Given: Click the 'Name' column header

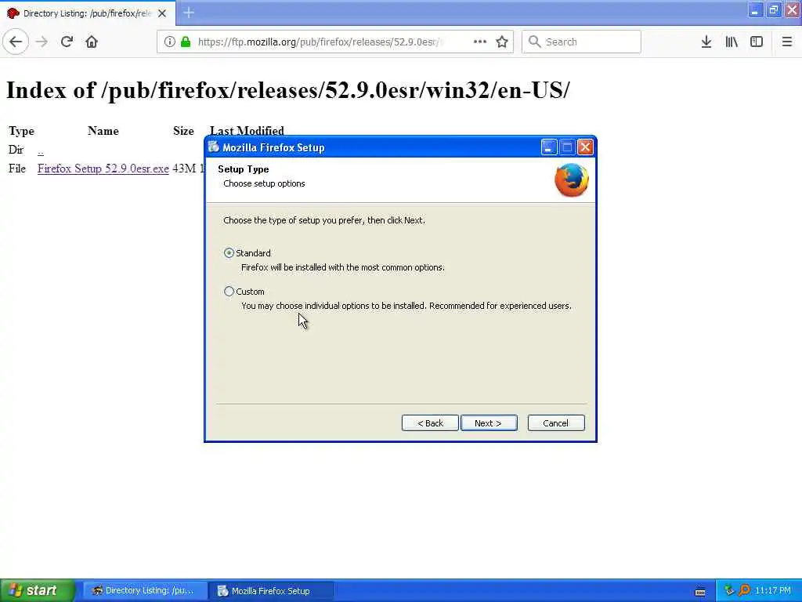Looking at the screenshot, I should coord(103,131).
